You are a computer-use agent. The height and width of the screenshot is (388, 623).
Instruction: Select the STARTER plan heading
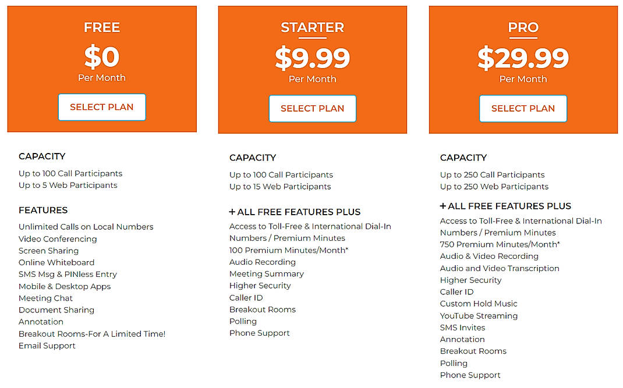click(x=313, y=27)
